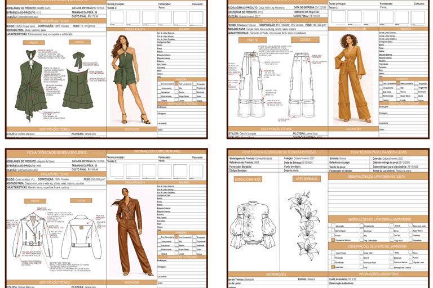Select the model illustration wearing the green dress
The height and width of the screenshot is (288, 433).
click(x=130, y=79)
